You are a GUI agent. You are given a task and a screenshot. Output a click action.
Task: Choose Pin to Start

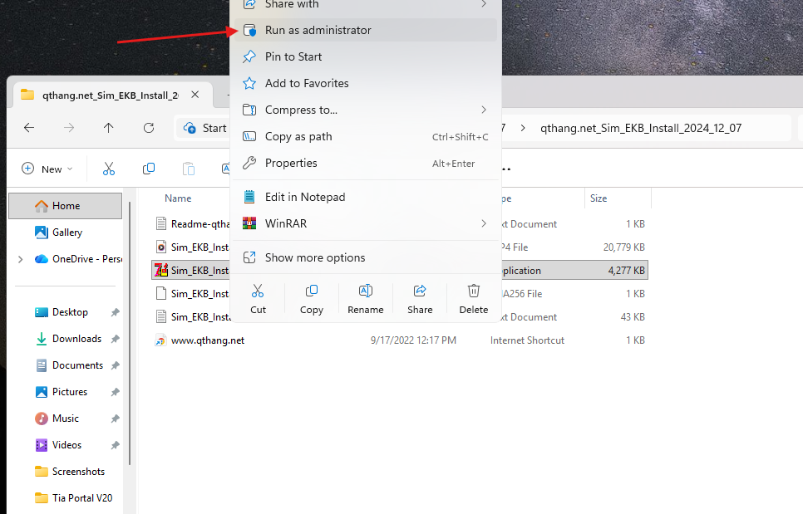[293, 56]
